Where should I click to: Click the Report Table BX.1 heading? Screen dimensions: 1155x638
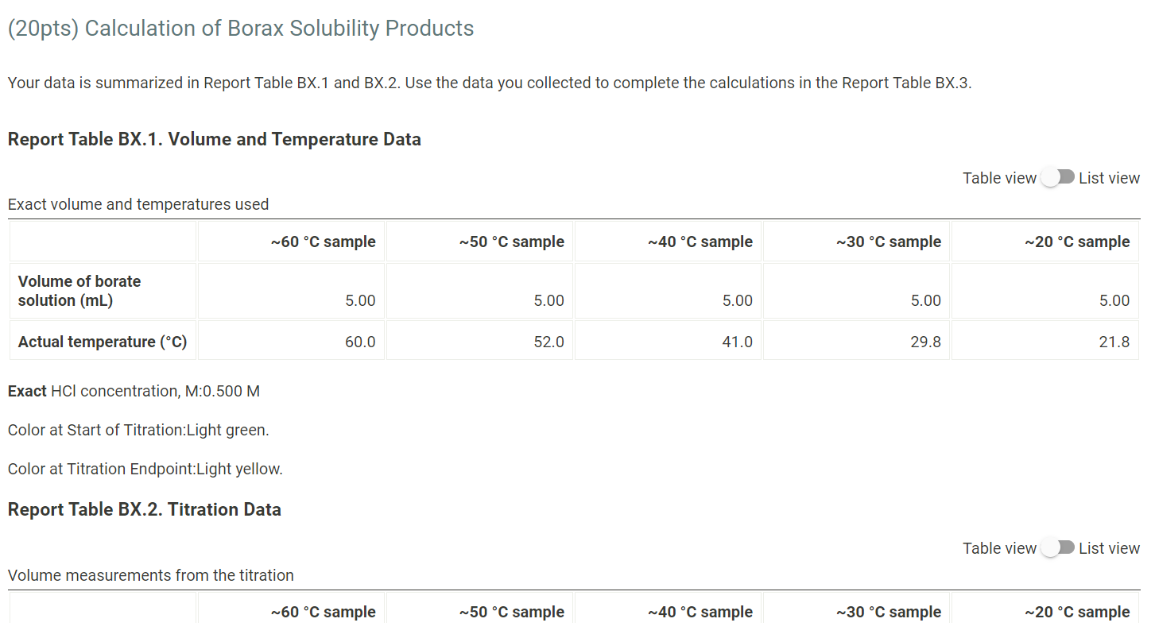tap(215, 139)
